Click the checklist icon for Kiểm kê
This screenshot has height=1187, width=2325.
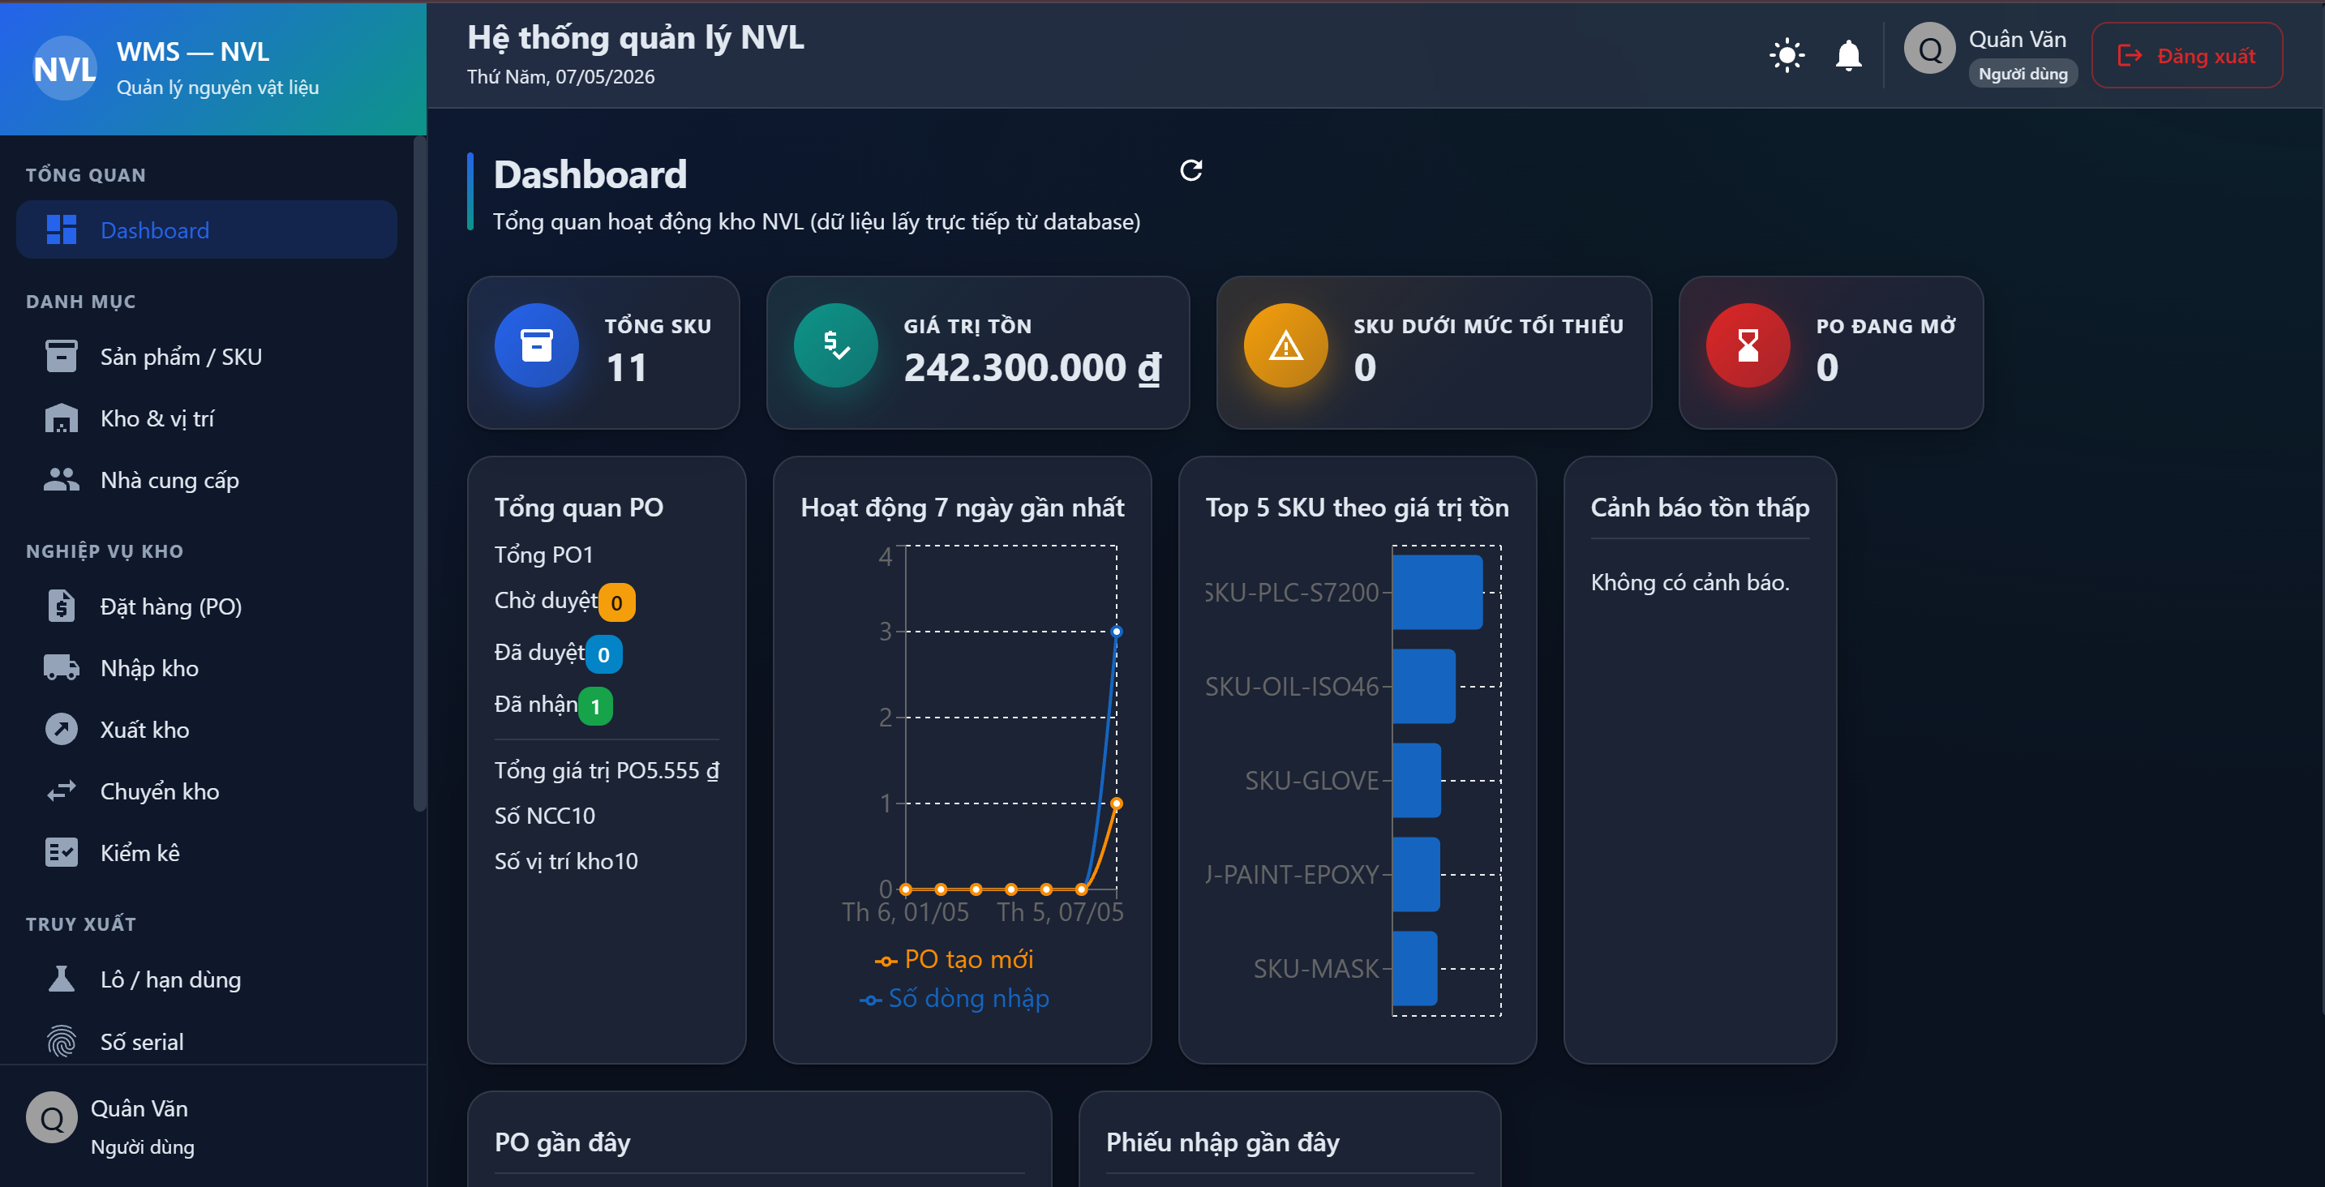pyautogui.click(x=62, y=852)
